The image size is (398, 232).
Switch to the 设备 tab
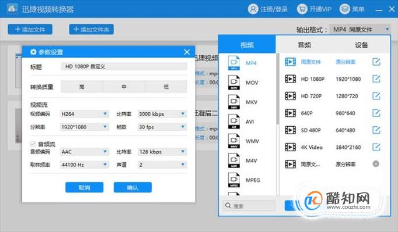(361, 45)
